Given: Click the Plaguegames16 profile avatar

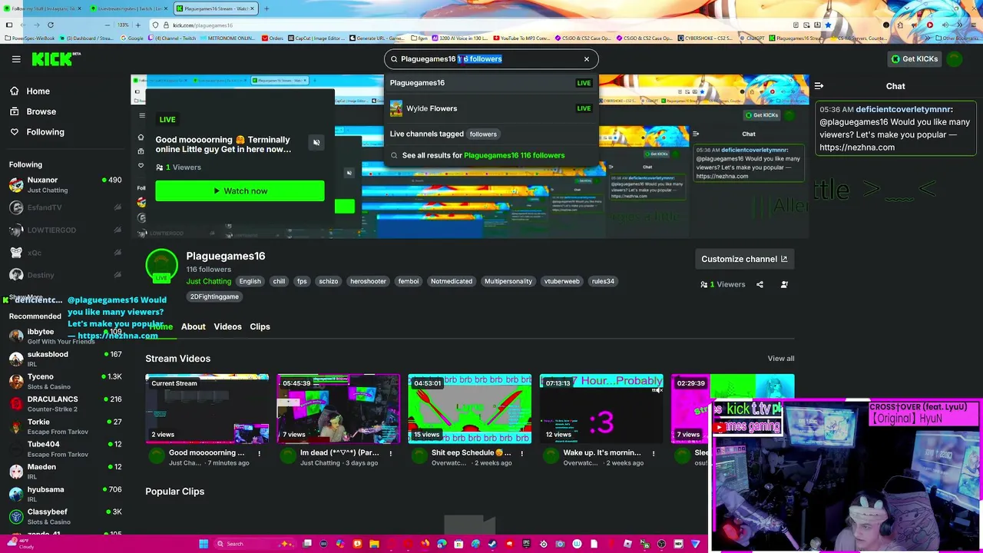Looking at the screenshot, I should pos(161,266).
